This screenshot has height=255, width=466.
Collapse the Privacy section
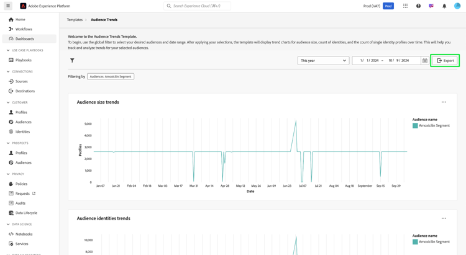point(8,174)
